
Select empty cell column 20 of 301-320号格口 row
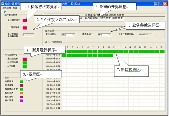click(x=162, y=108)
